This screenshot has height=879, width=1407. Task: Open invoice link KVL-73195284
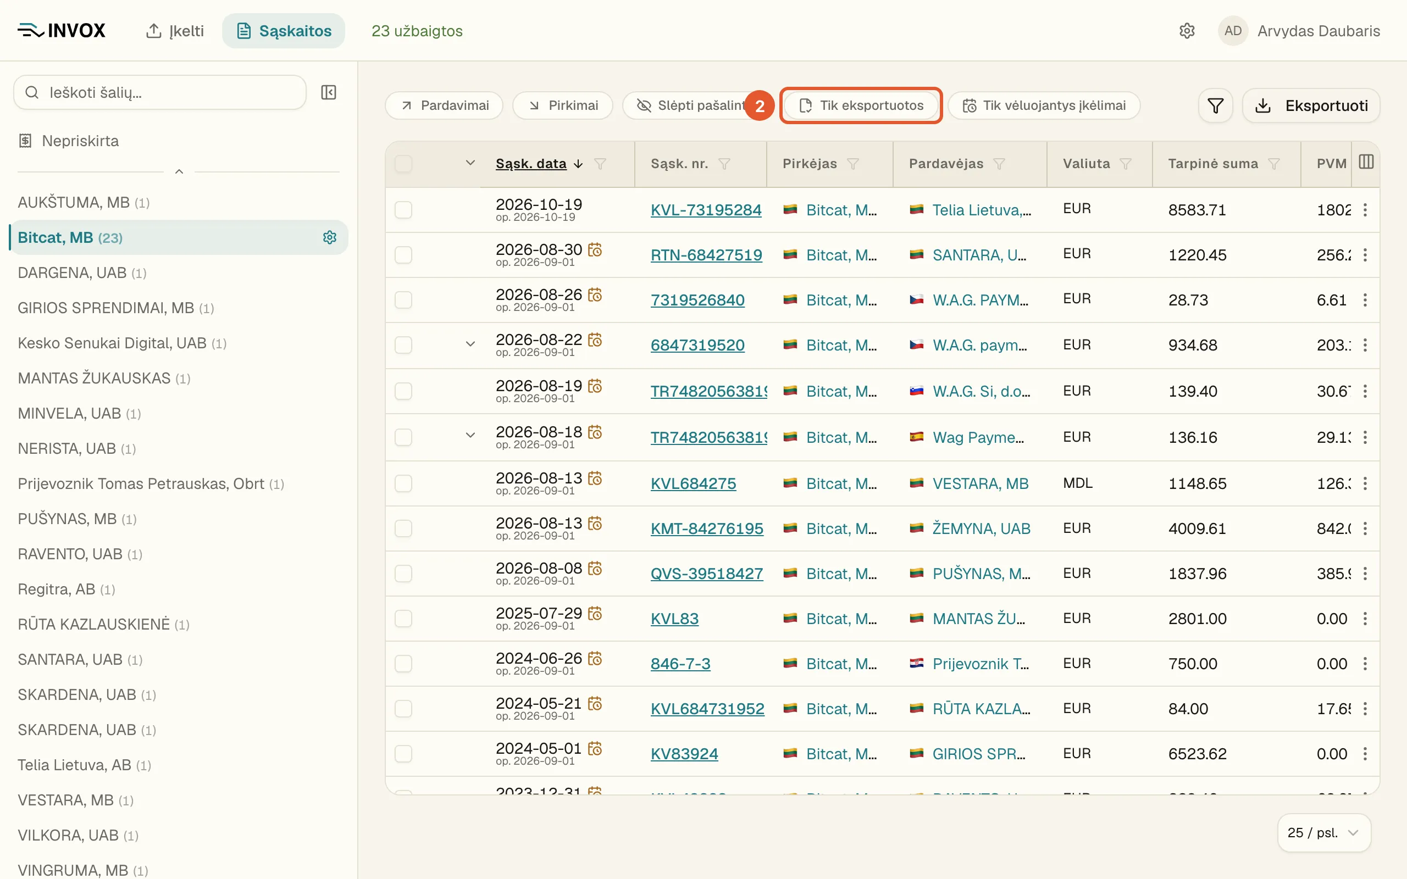point(706,210)
